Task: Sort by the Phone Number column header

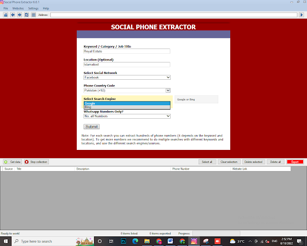Action: pos(201,169)
